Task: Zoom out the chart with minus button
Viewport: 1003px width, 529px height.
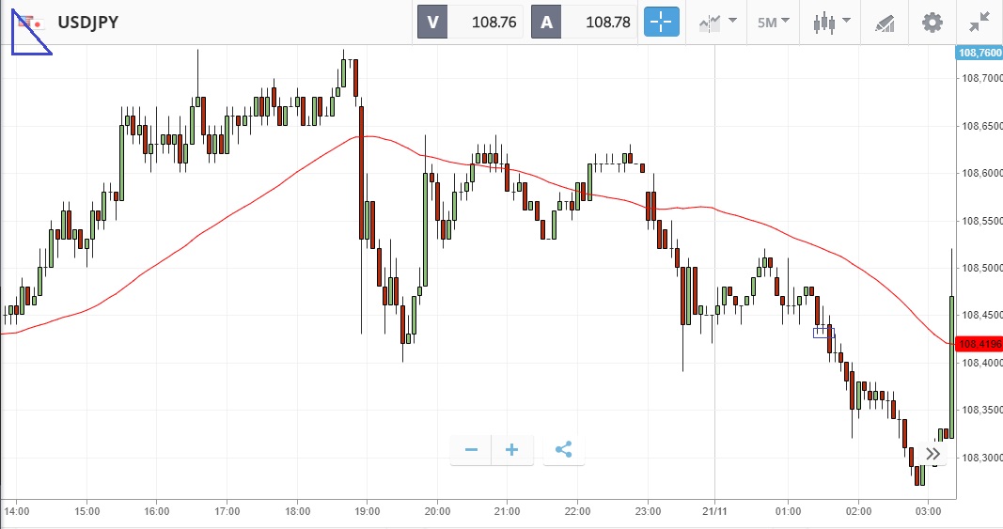Action: click(471, 450)
